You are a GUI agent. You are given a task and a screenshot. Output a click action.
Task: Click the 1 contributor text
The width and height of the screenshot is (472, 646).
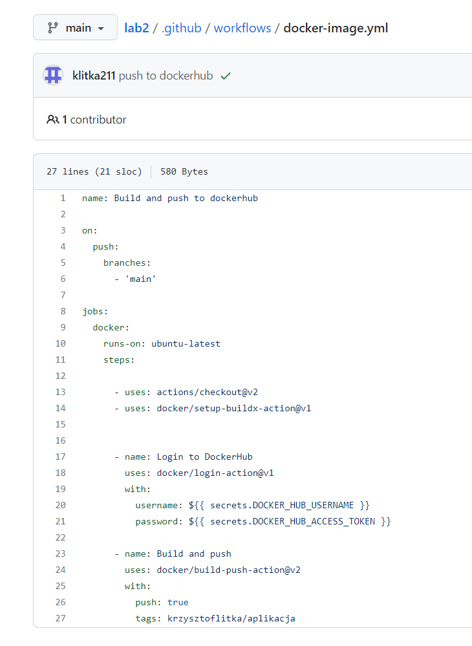94,120
